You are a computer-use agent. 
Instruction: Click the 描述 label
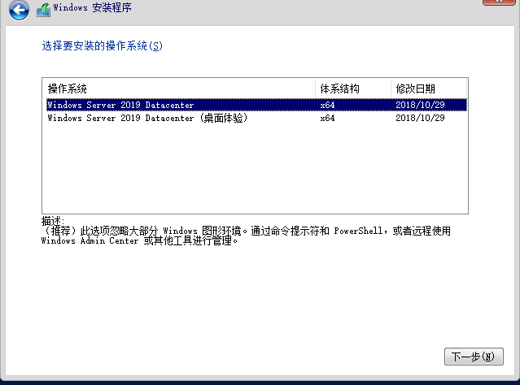click(52, 220)
